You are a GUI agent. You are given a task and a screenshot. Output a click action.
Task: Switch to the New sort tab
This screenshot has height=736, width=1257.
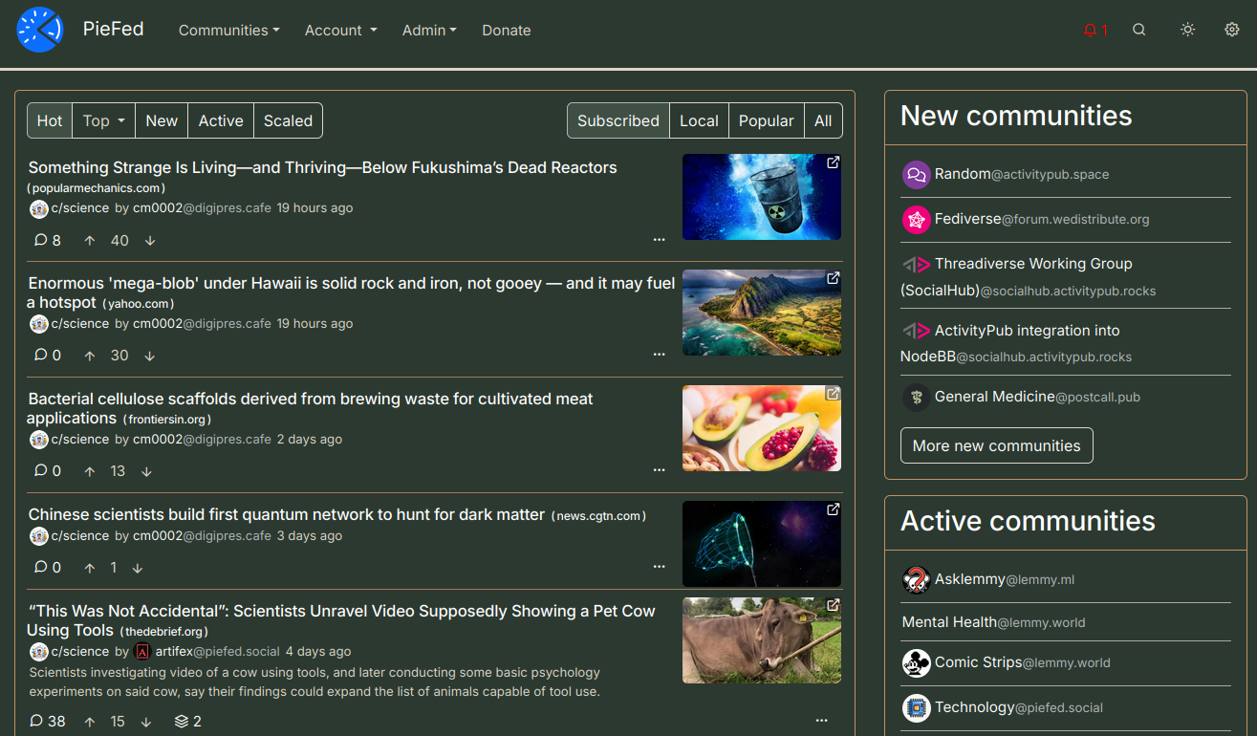tap(162, 120)
